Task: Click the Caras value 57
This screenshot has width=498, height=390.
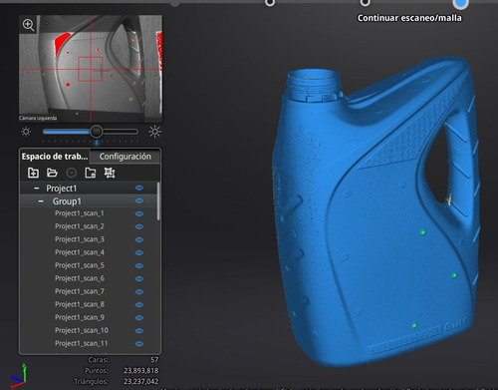Action: coord(154,360)
